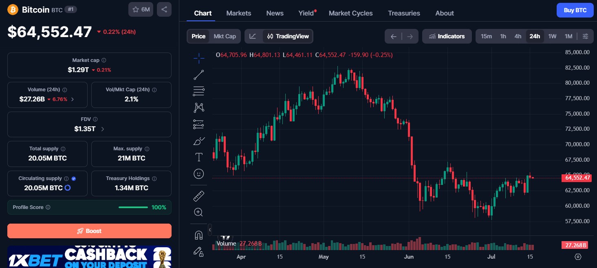The height and width of the screenshot is (268, 597).
Task: Select the text annotation tool
Action: [x=199, y=157]
